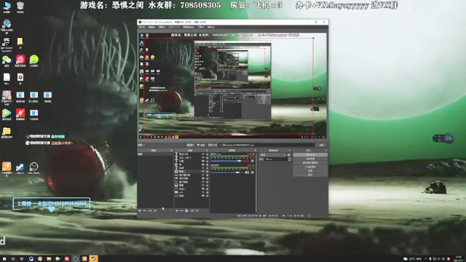The width and height of the screenshot is (466, 262).
Task: Adjust the first mixer channel volume slider
Action: [227, 161]
